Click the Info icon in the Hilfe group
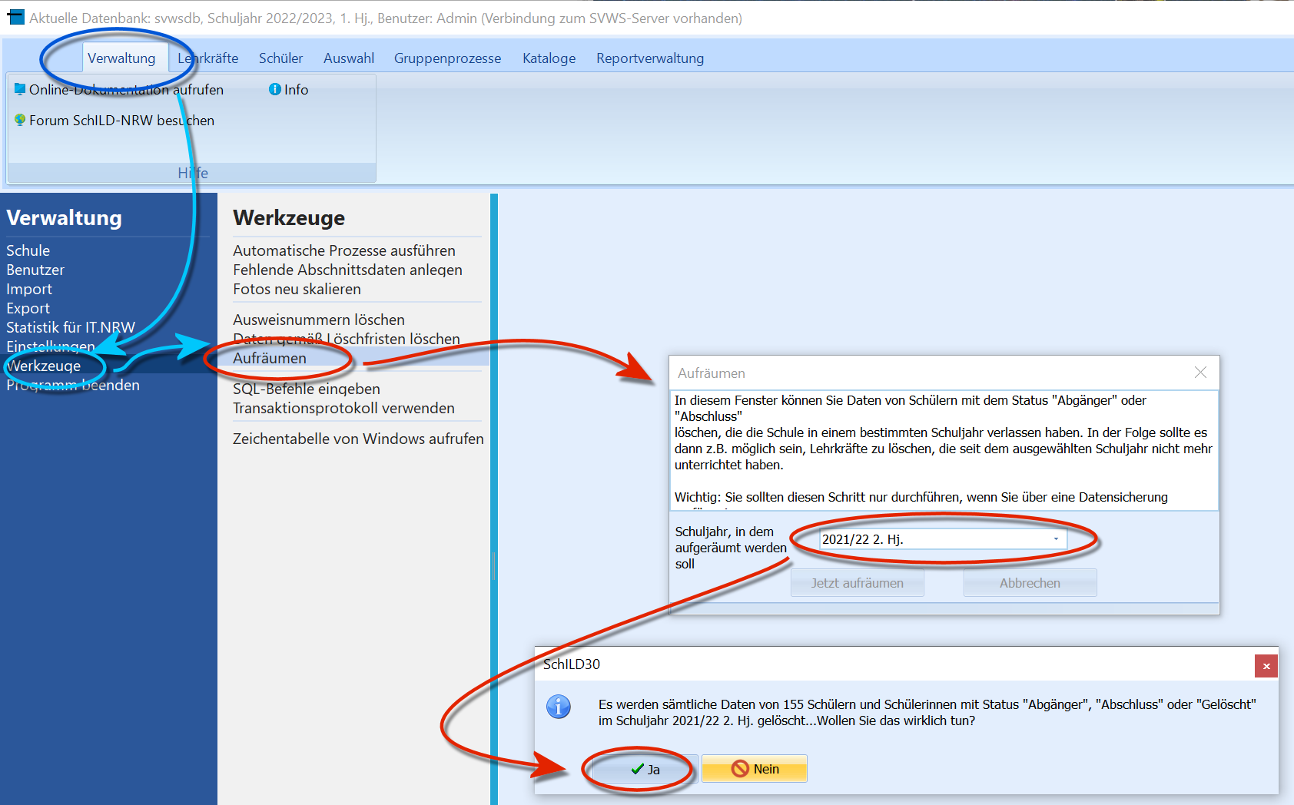 click(274, 89)
